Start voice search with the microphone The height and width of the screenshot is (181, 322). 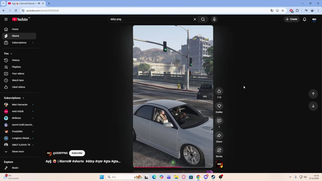[214, 19]
